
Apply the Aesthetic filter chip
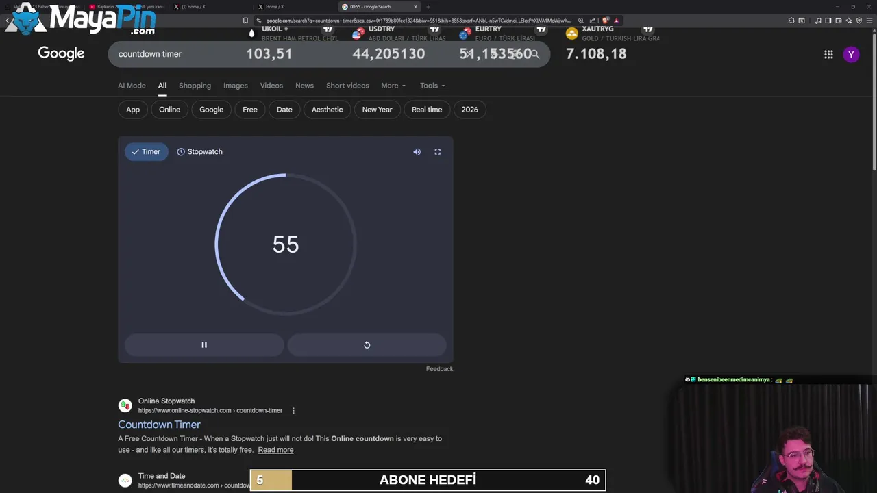click(x=327, y=110)
